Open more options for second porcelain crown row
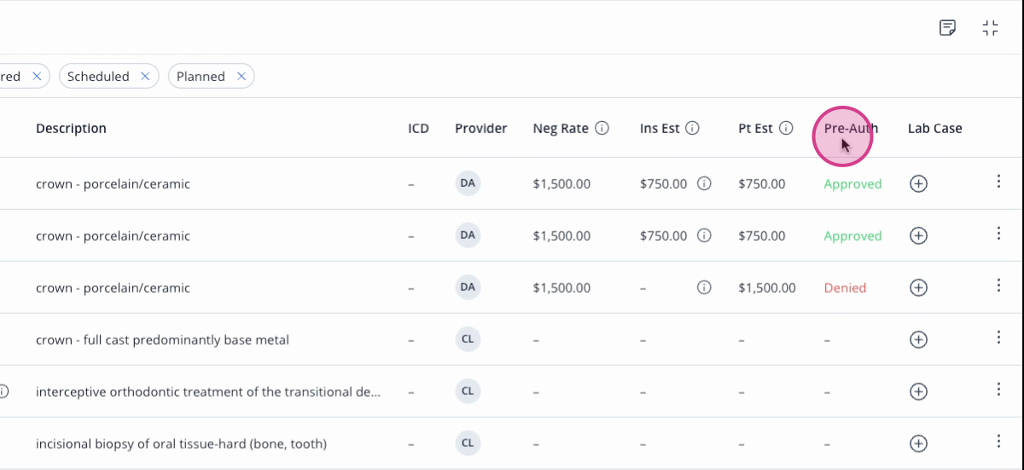The image size is (1024, 470). click(998, 234)
